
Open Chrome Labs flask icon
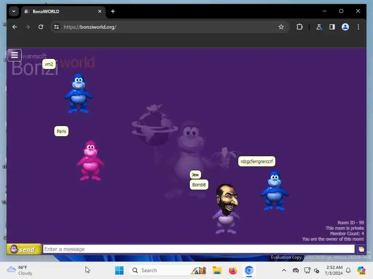tap(319, 27)
